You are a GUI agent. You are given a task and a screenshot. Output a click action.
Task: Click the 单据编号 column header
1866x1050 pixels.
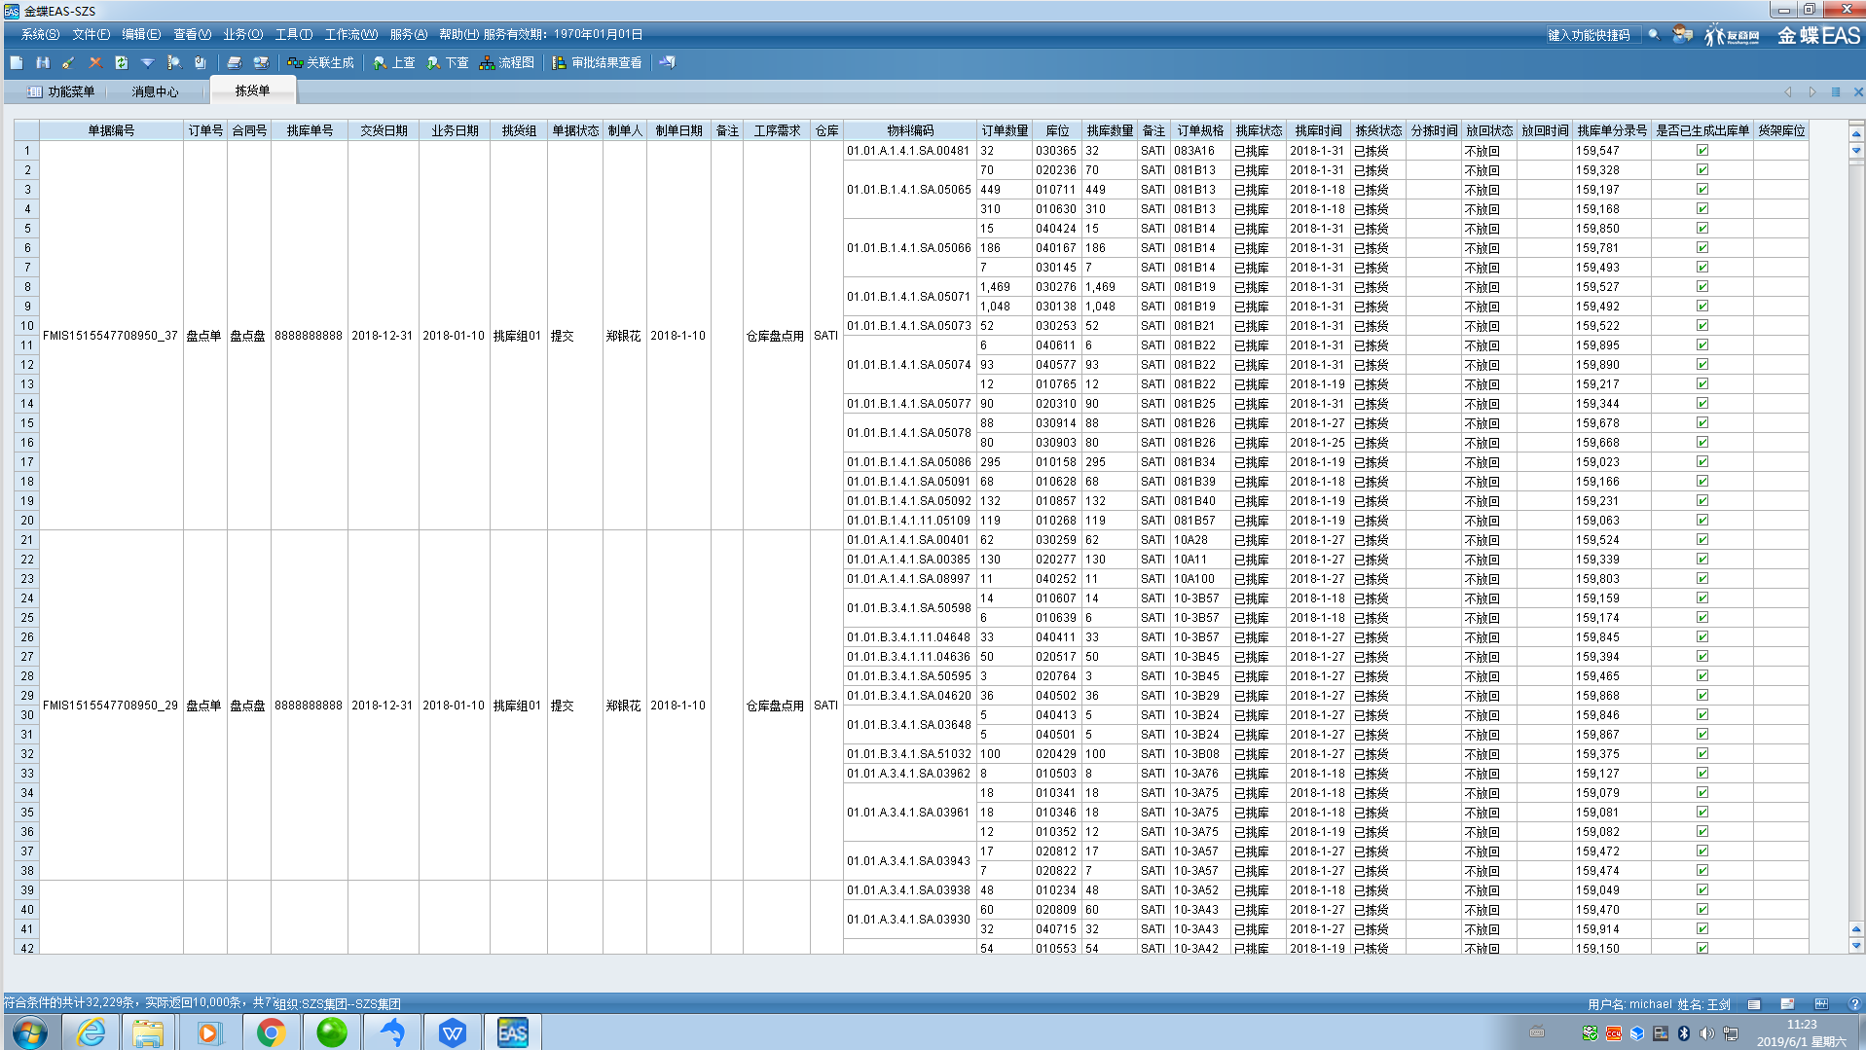pyautogui.click(x=111, y=130)
